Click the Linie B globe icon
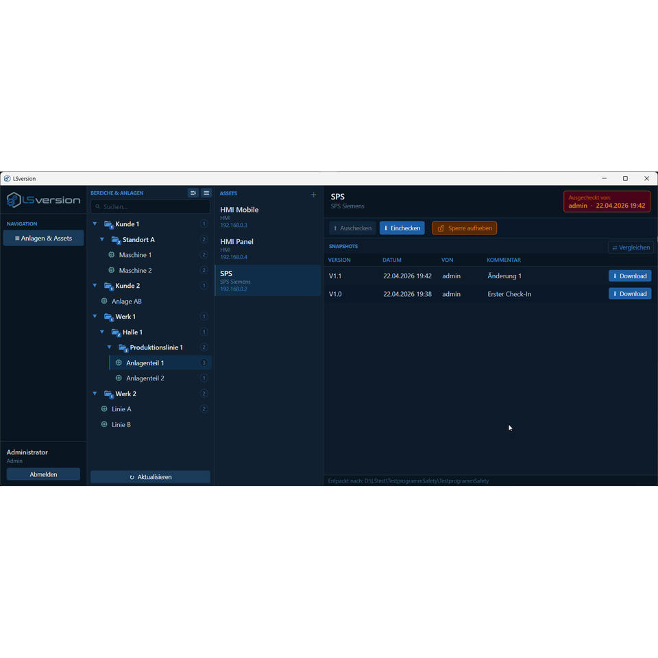This screenshot has width=658, height=658. click(x=104, y=424)
